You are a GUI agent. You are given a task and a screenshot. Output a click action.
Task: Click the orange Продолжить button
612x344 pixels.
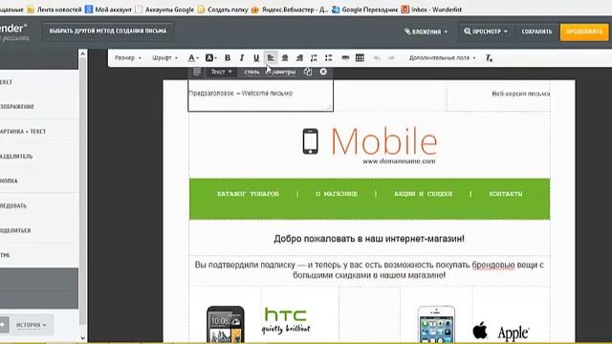[584, 32]
